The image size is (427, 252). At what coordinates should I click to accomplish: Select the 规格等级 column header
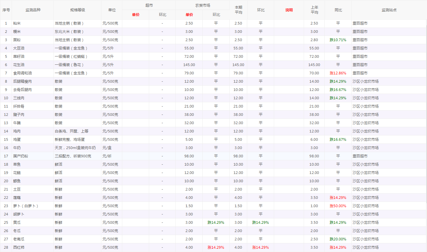pos(77,10)
